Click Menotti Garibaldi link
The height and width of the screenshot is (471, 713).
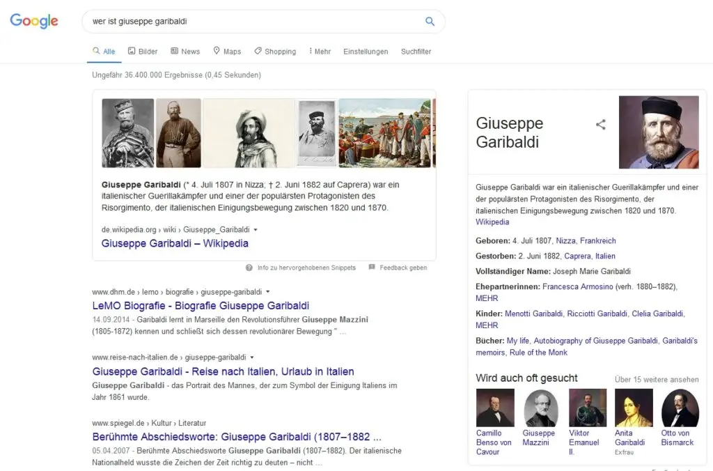tap(534, 314)
